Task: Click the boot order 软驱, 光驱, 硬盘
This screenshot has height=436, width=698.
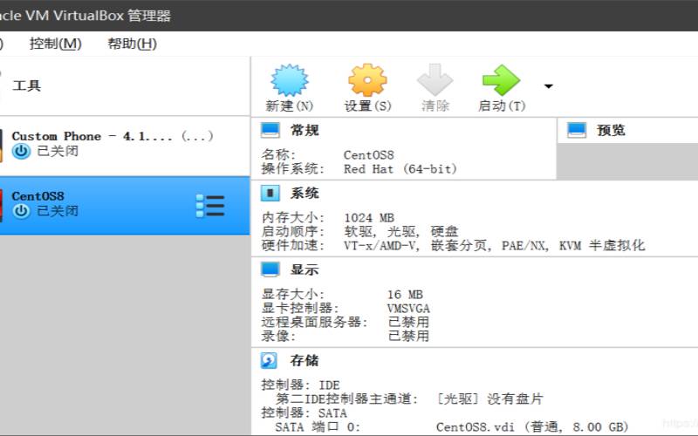Action: (400, 231)
